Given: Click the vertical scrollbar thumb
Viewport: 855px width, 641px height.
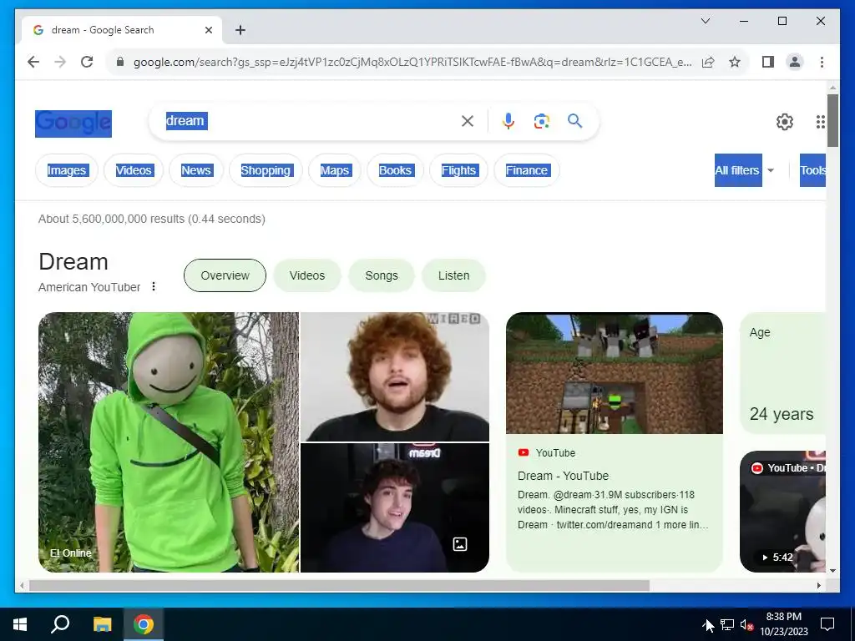Looking at the screenshot, I should (832, 120).
